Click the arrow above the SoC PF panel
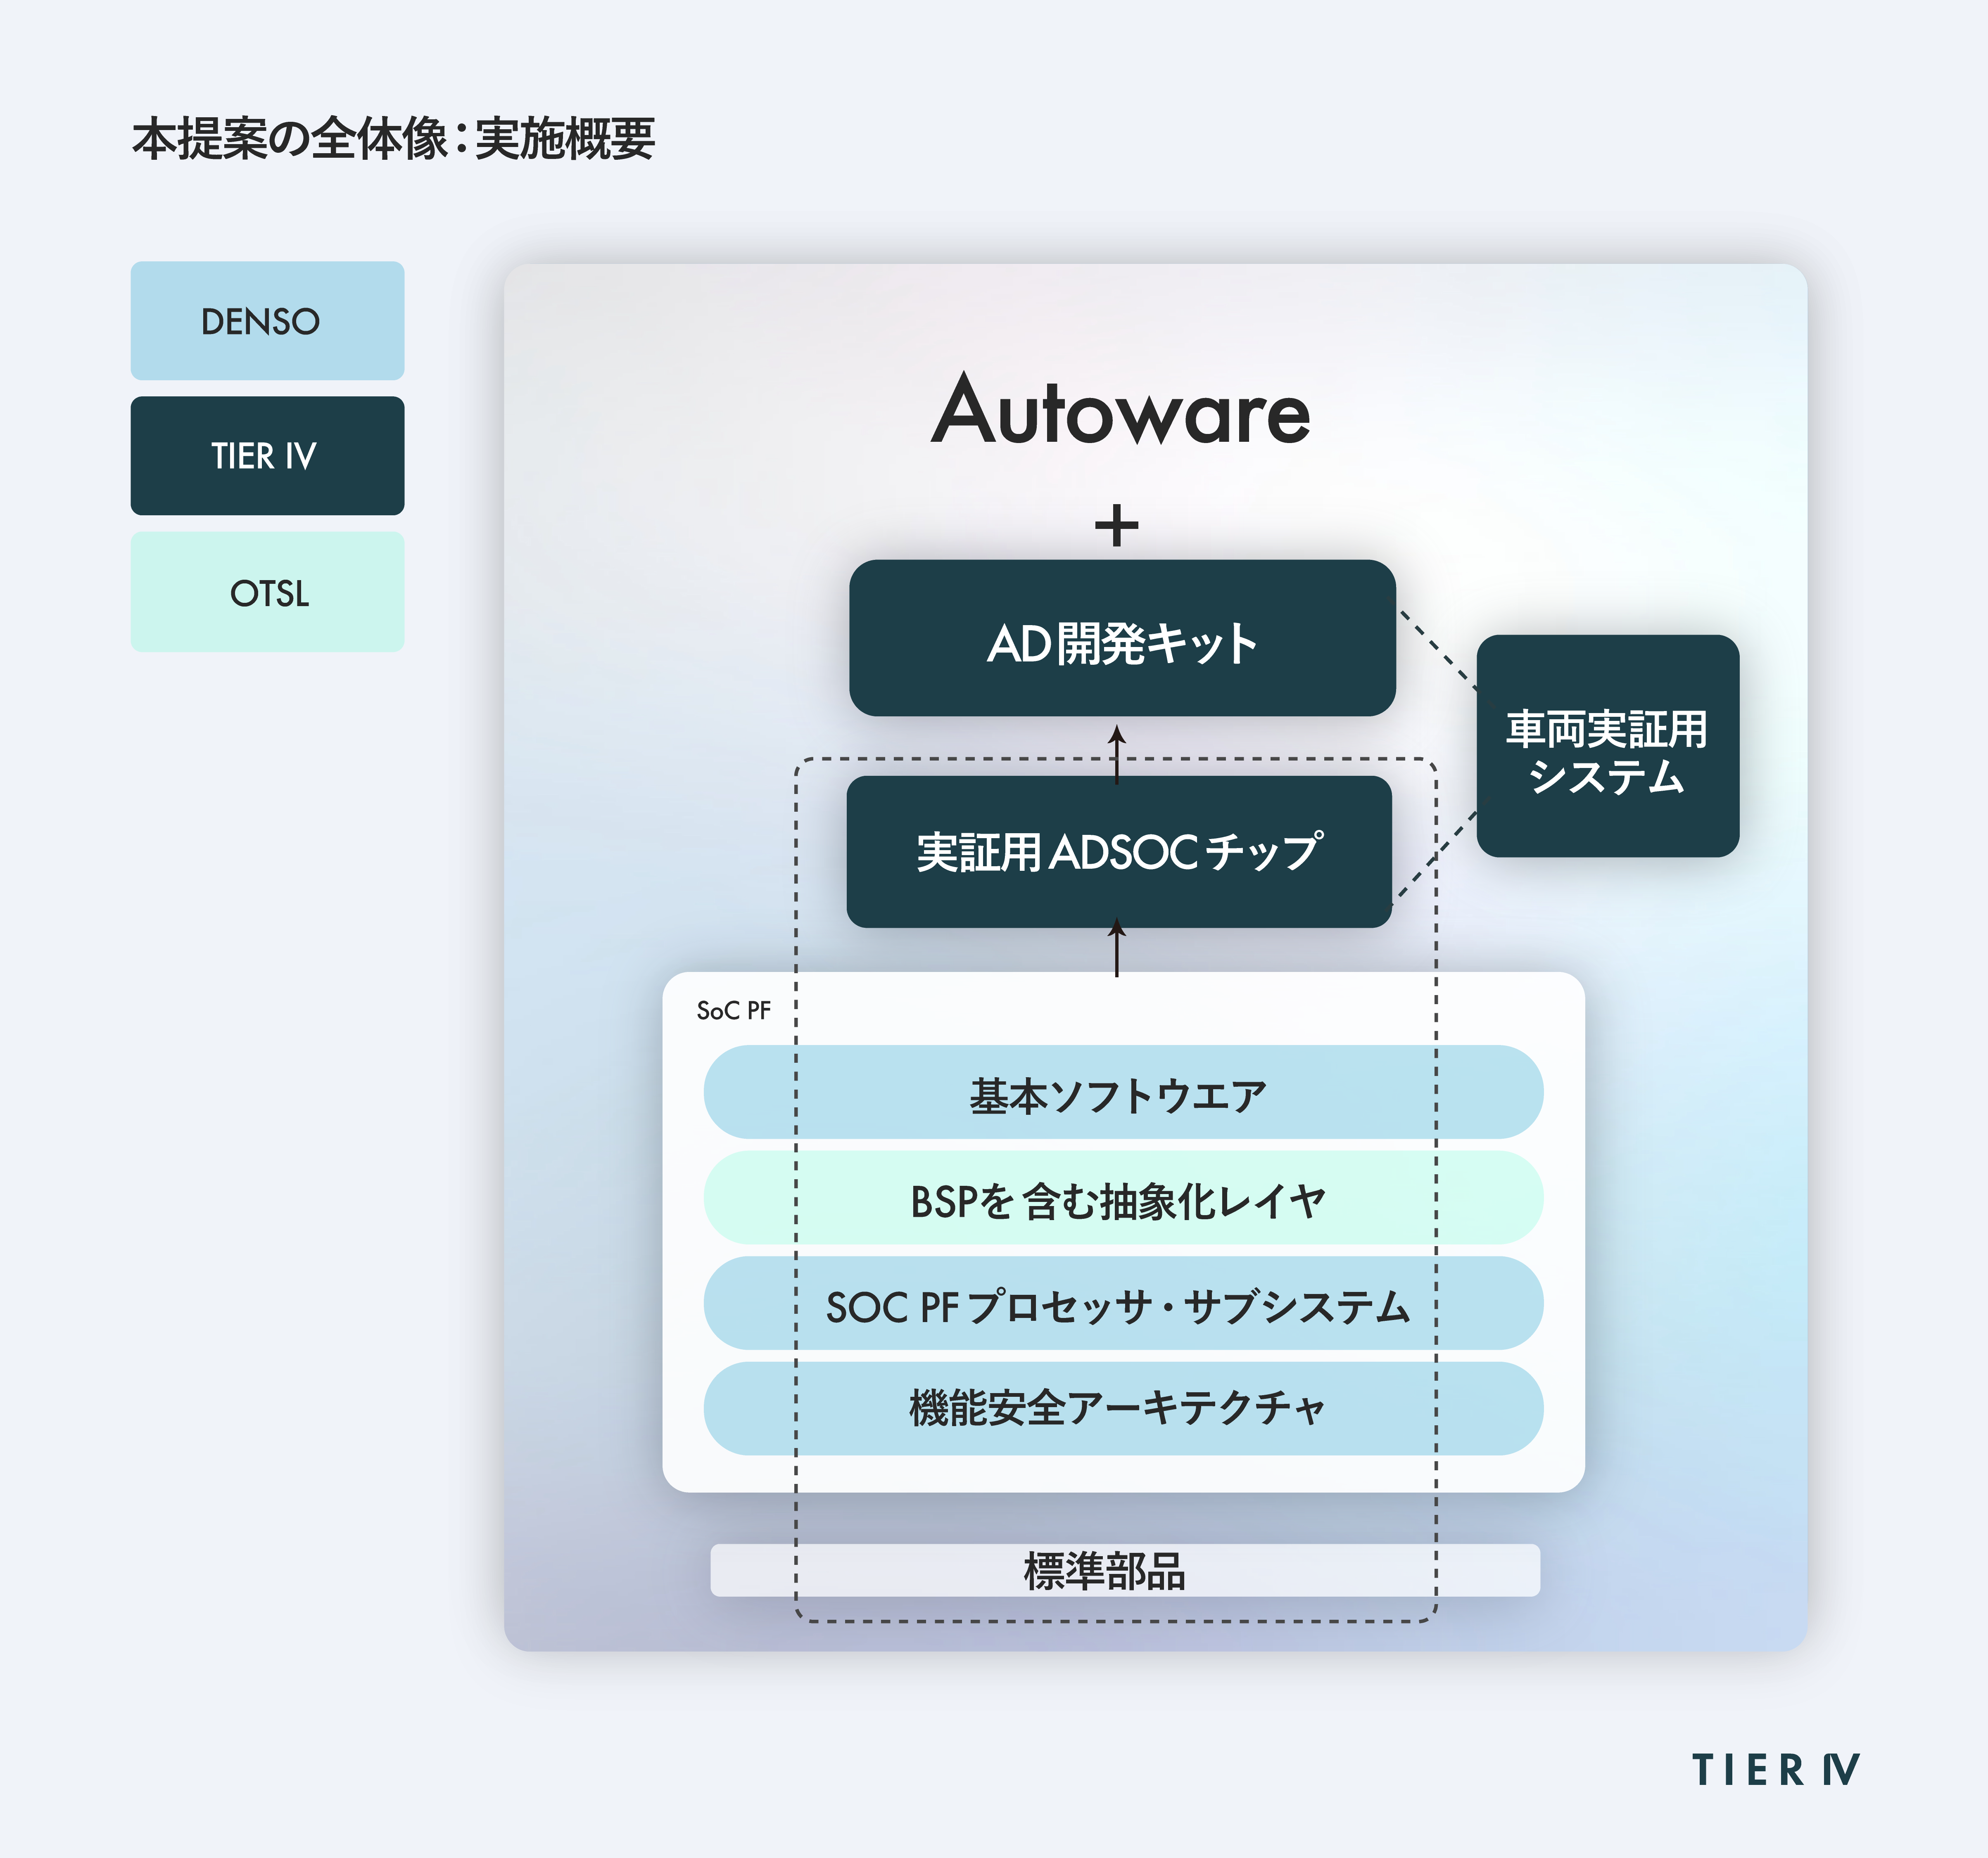The height and width of the screenshot is (1858, 1988). click(1117, 948)
